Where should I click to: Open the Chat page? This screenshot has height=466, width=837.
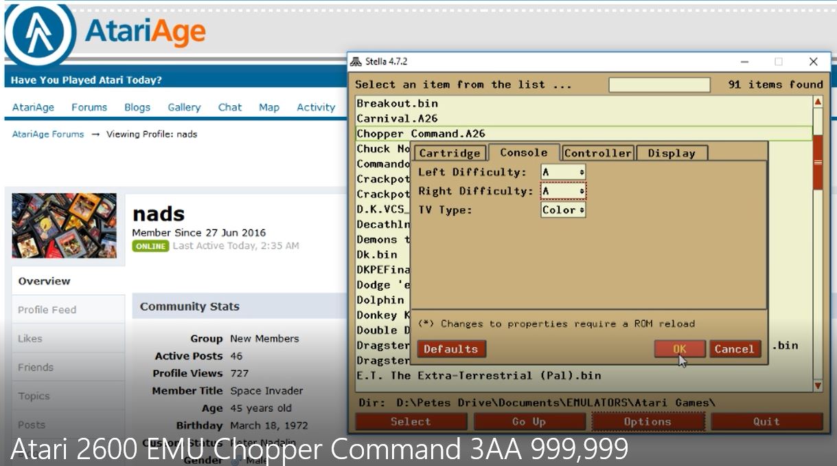tap(230, 107)
